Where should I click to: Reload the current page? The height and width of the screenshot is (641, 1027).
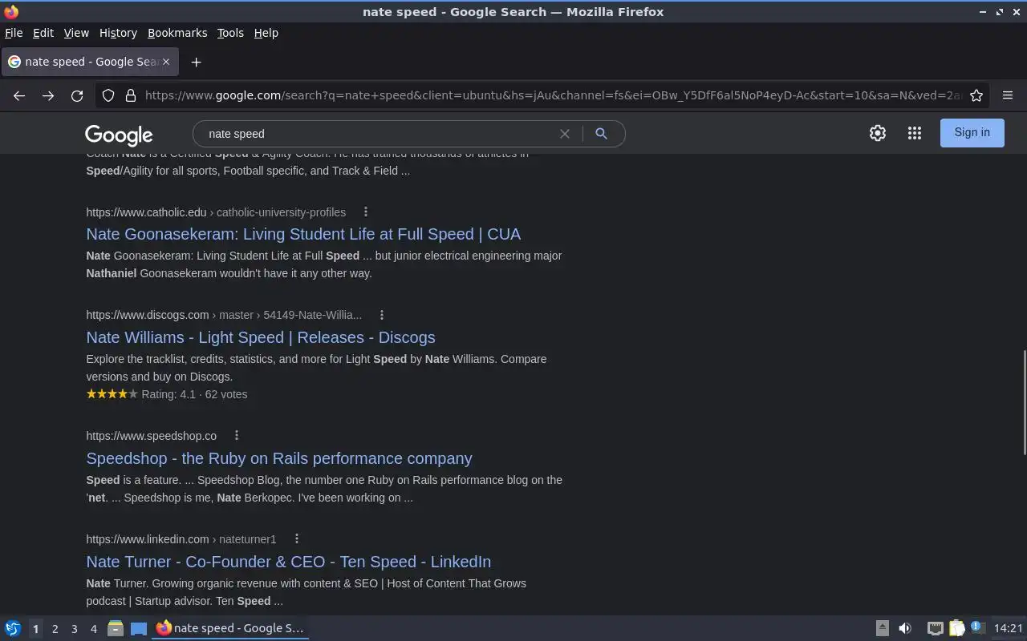[x=77, y=95]
